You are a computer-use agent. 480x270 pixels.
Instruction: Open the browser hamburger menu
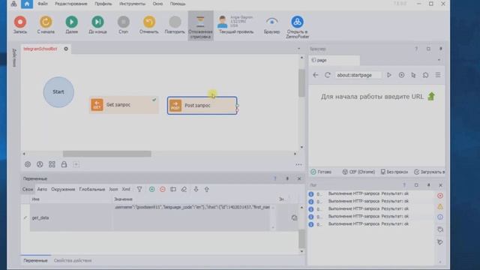click(x=438, y=75)
